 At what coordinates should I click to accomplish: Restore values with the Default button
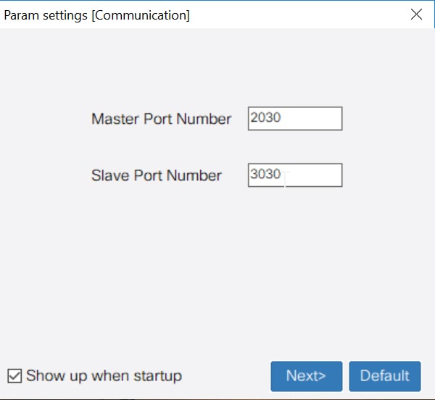(x=385, y=376)
